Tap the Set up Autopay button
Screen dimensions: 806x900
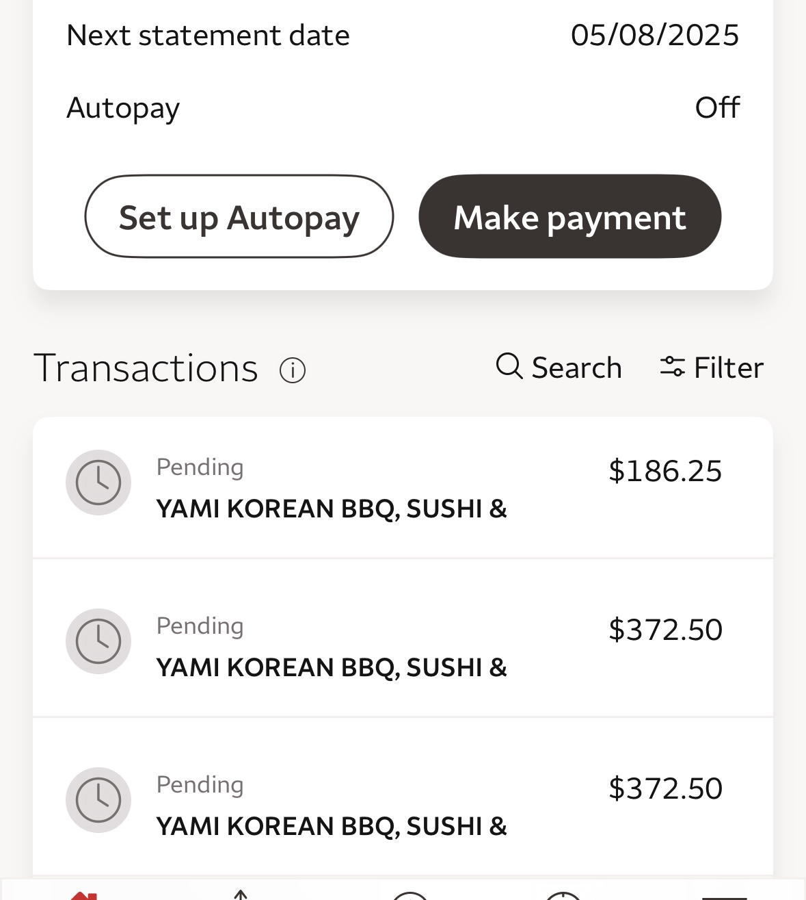tap(239, 217)
